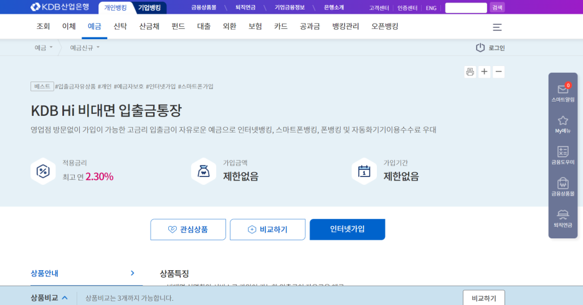Add to 관심상품 button
This screenshot has width=583, height=305.
(x=188, y=230)
